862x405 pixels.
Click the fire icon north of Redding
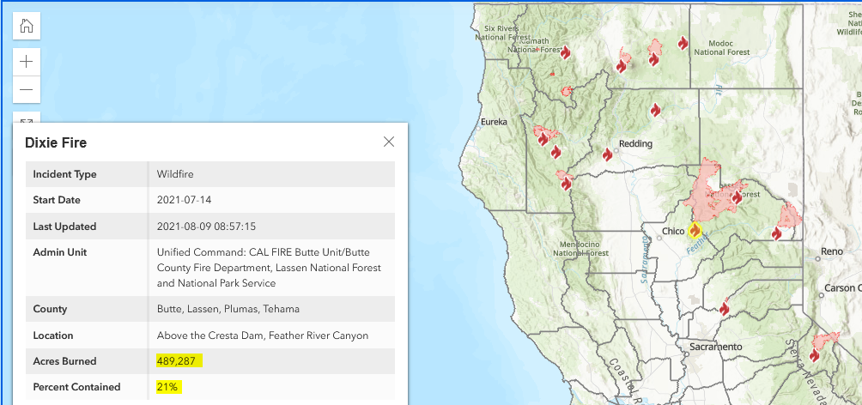coord(655,110)
